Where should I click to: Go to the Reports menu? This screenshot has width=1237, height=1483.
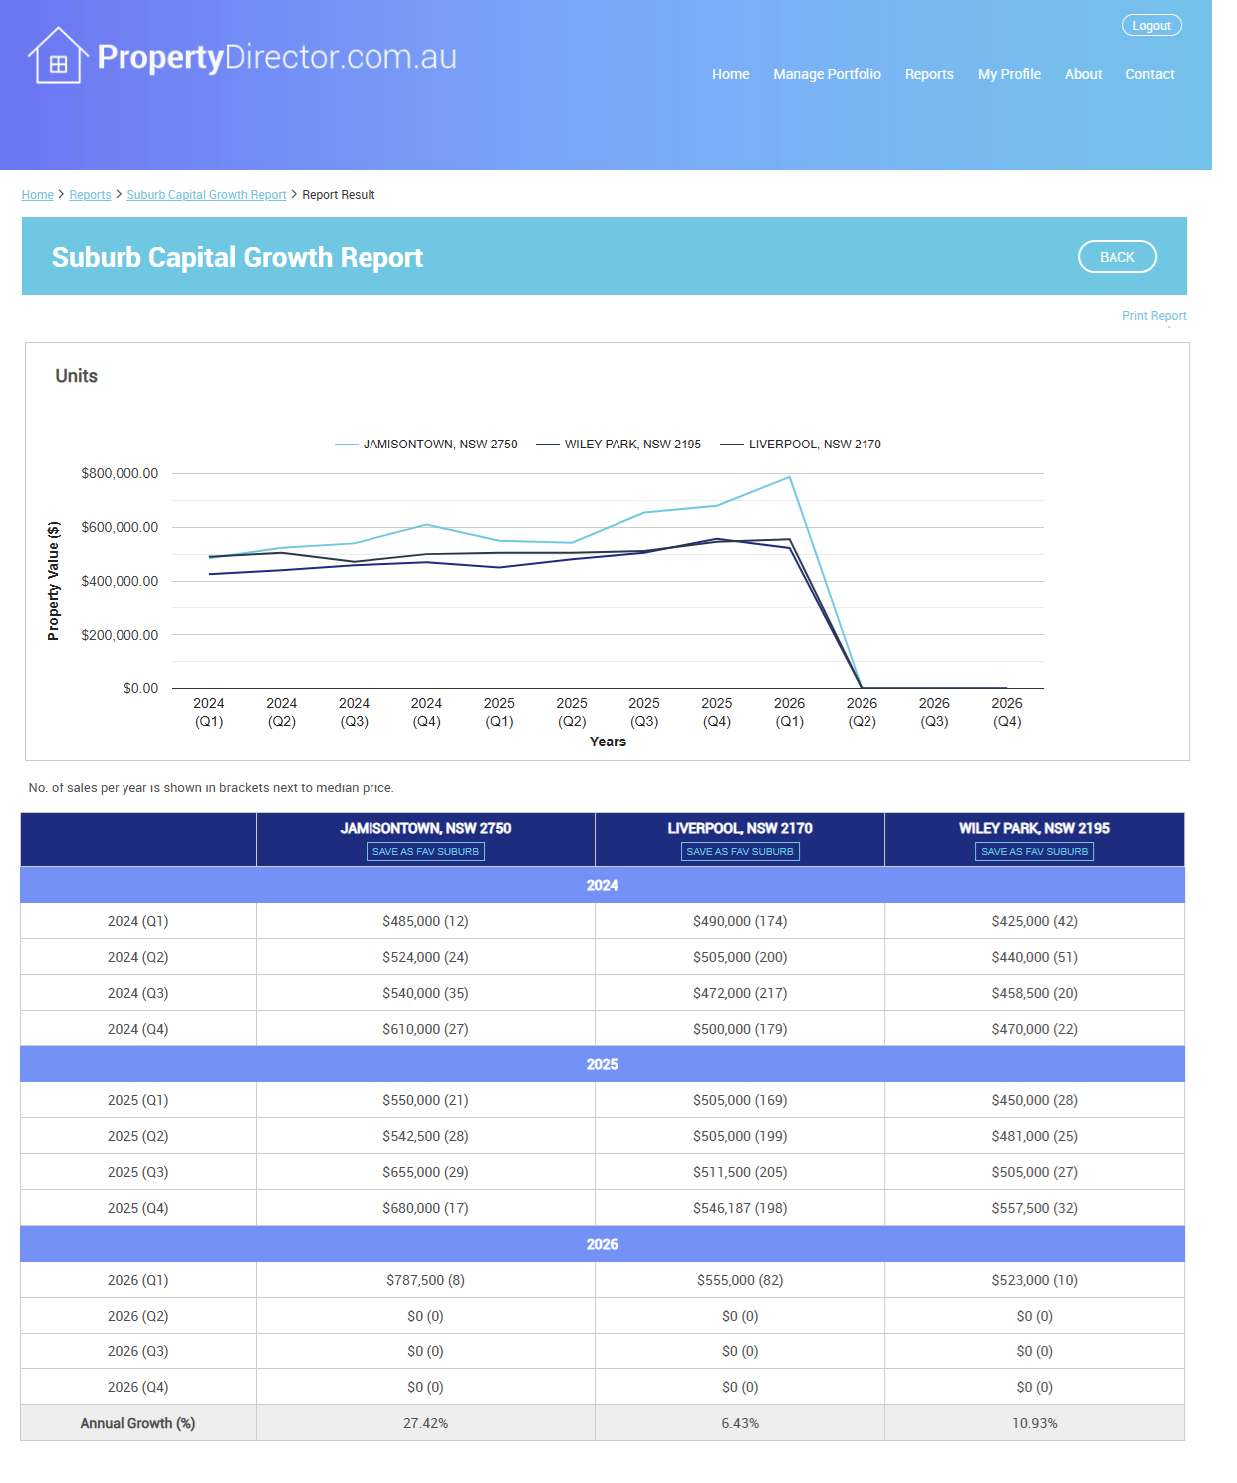pos(928,74)
